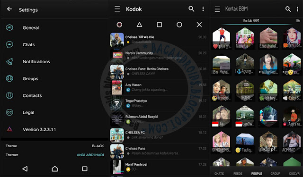Open TegarPrasetyo conversation
Image resolution: width=303 pixels, height=177 pixels.
tap(159, 103)
